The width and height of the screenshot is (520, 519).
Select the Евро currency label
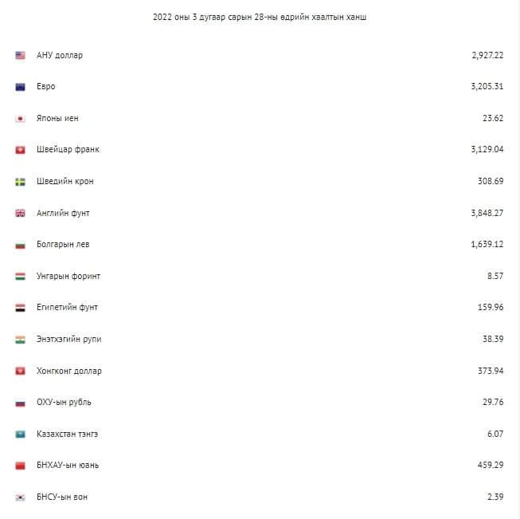[45, 87]
